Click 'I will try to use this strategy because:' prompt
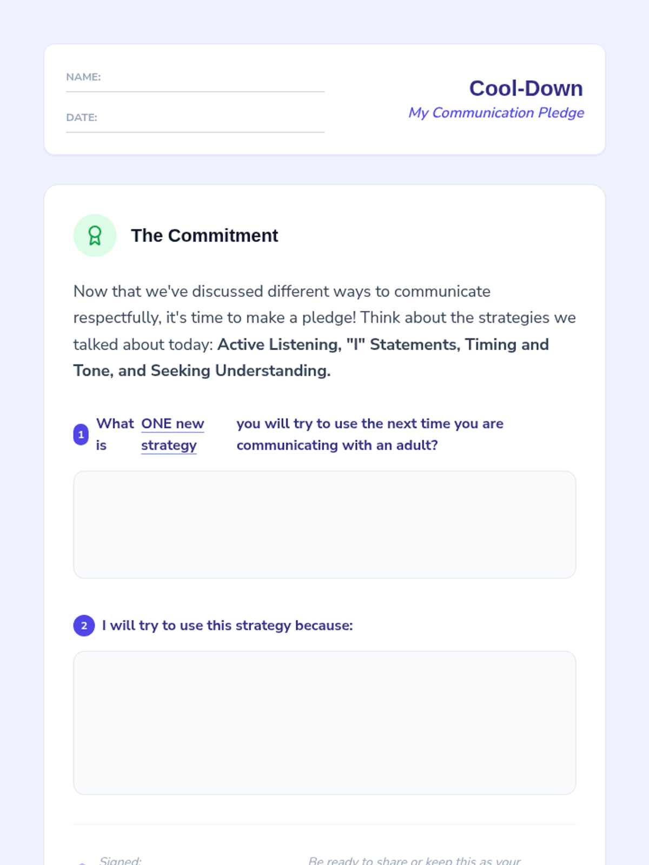The width and height of the screenshot is (649, 865). click(227, 626)
